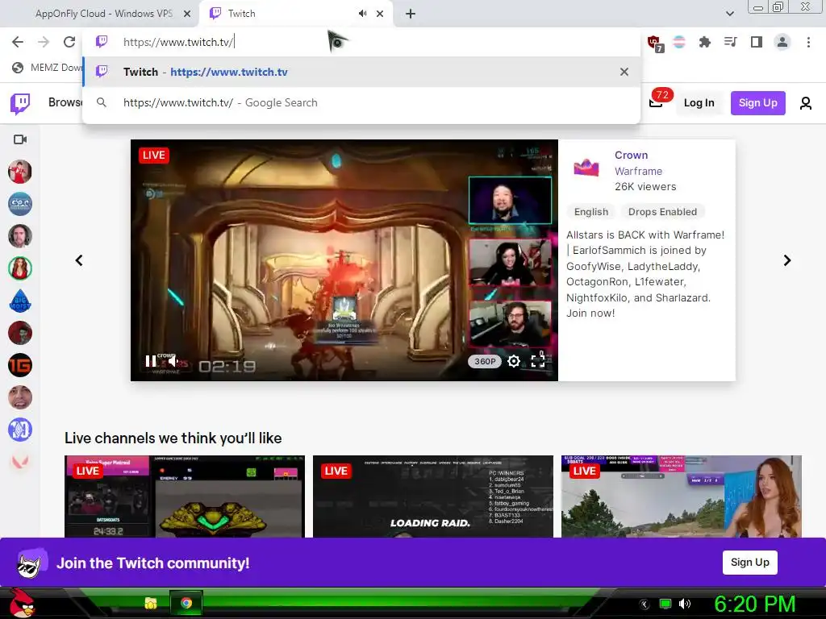Viewport: 826px width, 619px height.
Task: Open the 1G orange logo sidebar channel
Action: 20,365
